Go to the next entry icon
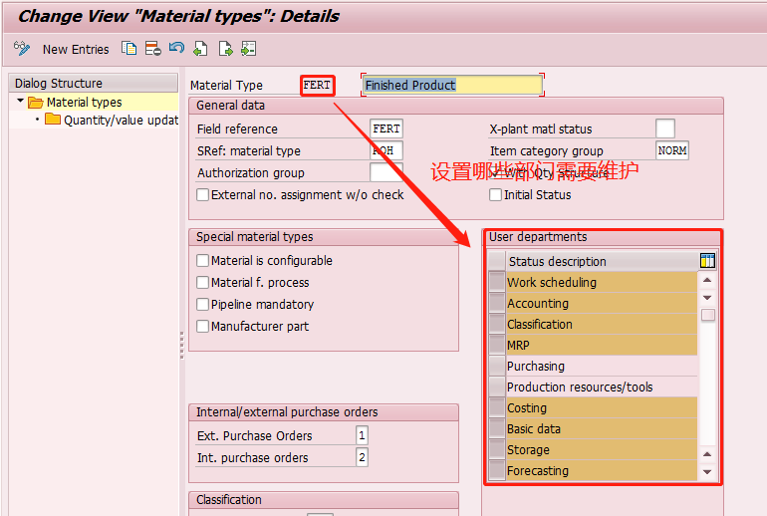Viewport: 767px width, 516px height. pos(225,49)
